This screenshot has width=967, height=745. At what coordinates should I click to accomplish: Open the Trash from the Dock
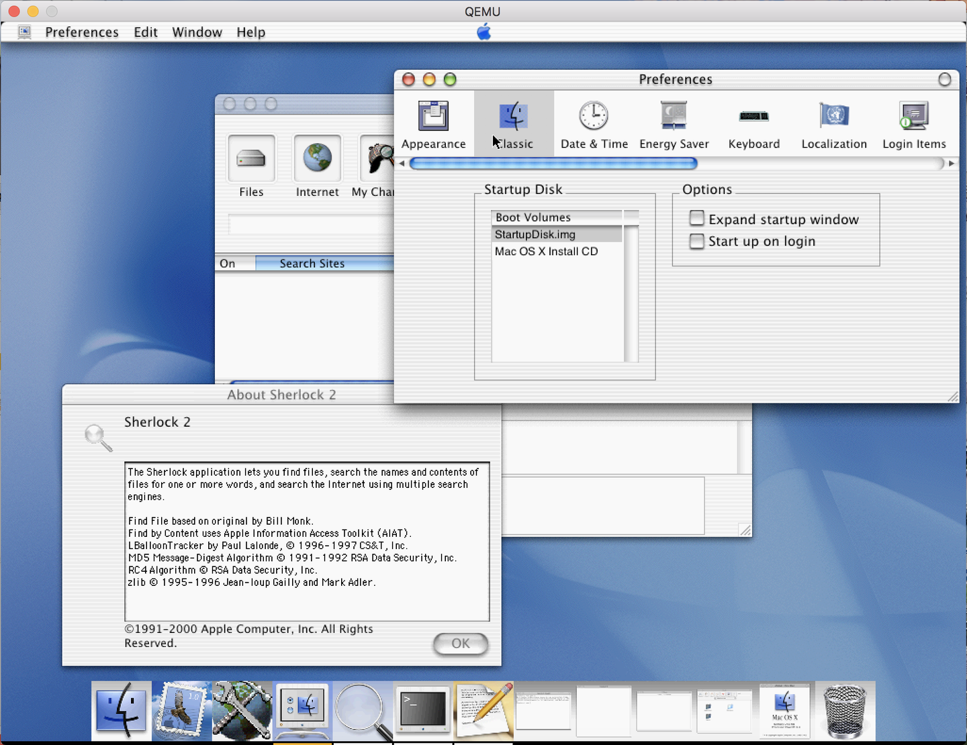845,710
